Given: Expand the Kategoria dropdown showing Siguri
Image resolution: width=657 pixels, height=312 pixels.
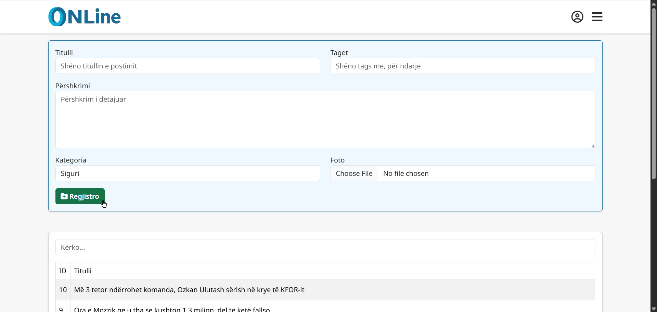Looking at the screenshot, I should 188,173.
